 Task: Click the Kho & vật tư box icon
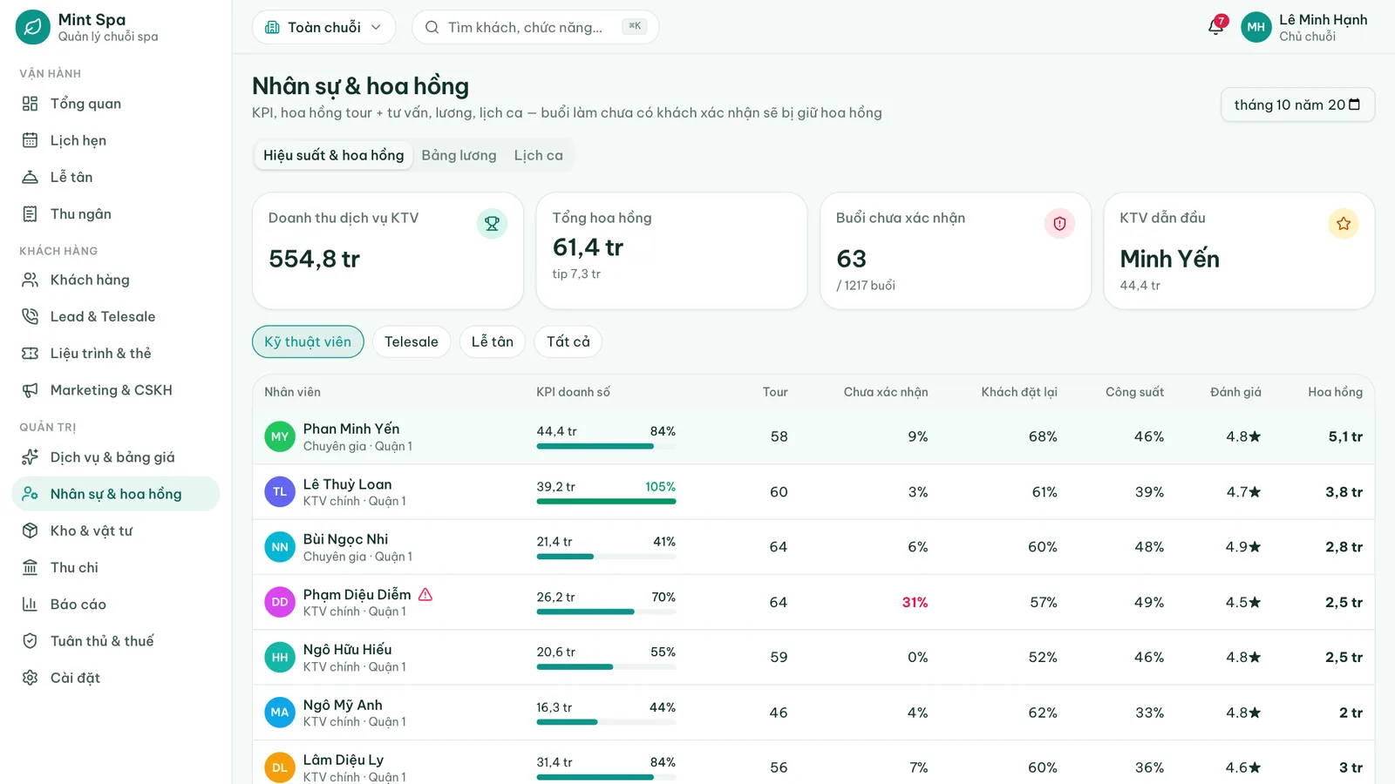pyautogui.click(x=30, y=531)
